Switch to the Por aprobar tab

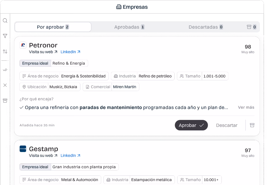coord(53,27)
